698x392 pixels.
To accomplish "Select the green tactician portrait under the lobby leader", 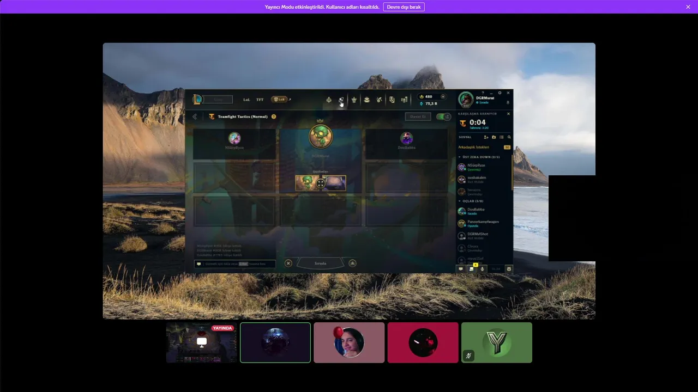I will tap(308, 183).
